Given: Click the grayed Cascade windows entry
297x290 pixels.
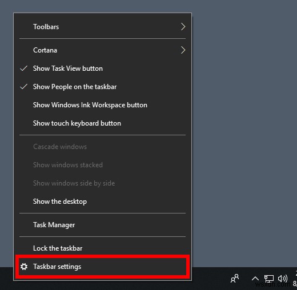Looking at the screenshot, I should pyautogui.click(x=102, y=147).
